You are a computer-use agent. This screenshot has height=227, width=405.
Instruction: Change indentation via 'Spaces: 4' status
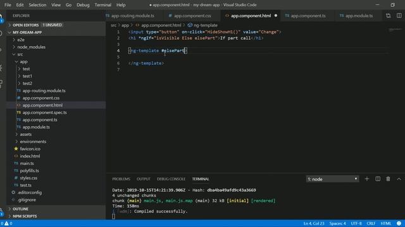pos(337,223)
